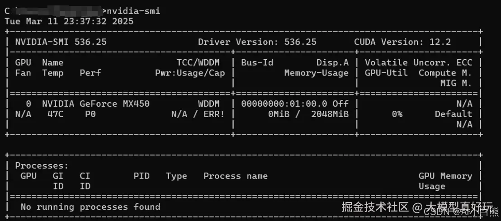Select the timestamp 'Tue Mar 11 23:37:32 2025'

click(69, 21)
